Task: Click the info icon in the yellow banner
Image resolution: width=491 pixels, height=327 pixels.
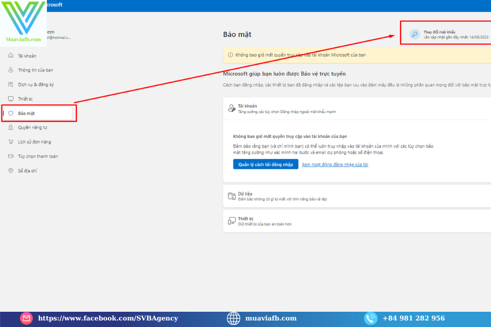Action: [x=230, y=55]
